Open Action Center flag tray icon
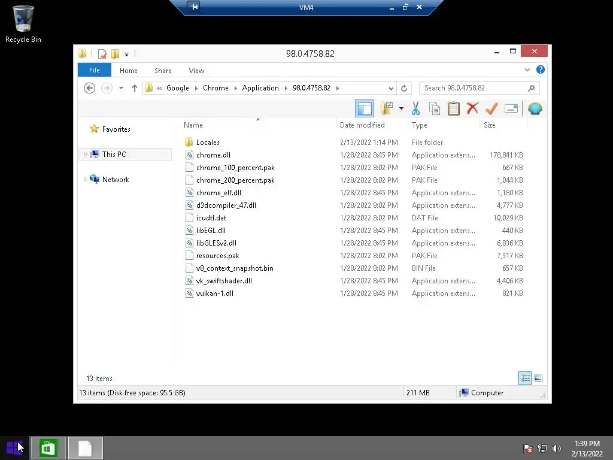613x460 pixels. (x=528, y=448)
